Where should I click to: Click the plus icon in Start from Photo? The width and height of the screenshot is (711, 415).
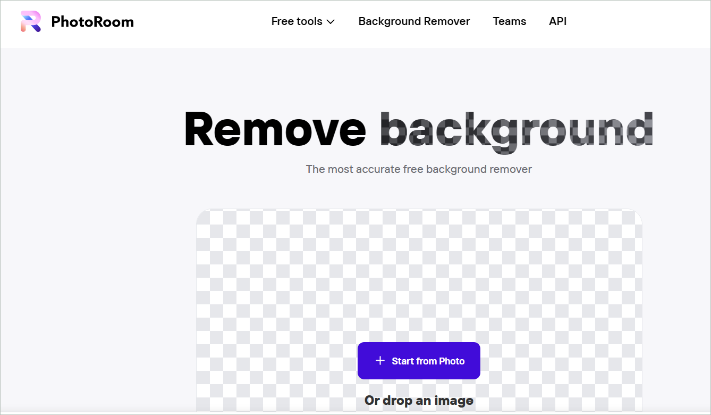380,361
